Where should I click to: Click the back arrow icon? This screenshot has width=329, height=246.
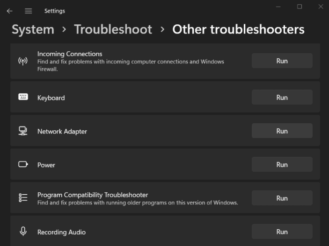tap(10, 11)
